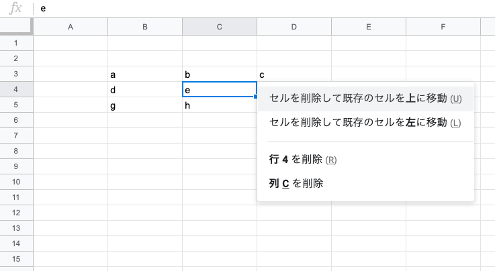
Task: Click cell D3 containing c
Action: [x=294, y=74]
